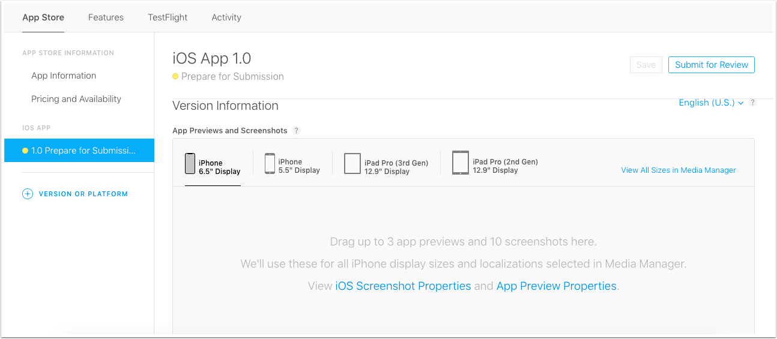Open help icon next to App Previews and Screenshots

(x=296, y=131)
